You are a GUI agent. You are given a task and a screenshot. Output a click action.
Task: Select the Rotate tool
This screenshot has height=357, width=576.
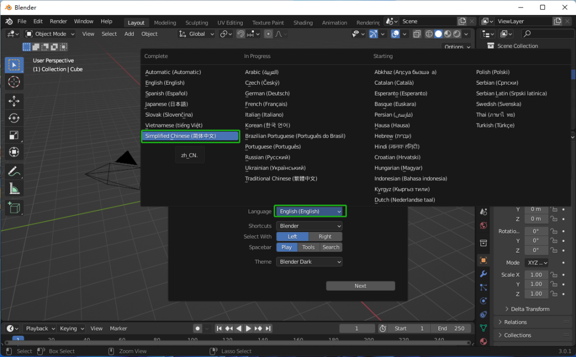click(x=14, y=118)
